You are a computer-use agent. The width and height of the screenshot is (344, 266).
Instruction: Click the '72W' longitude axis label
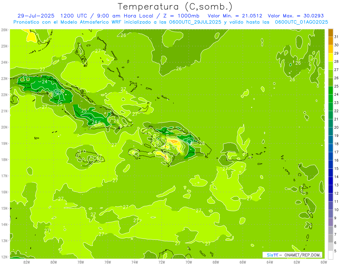point(162,262)
